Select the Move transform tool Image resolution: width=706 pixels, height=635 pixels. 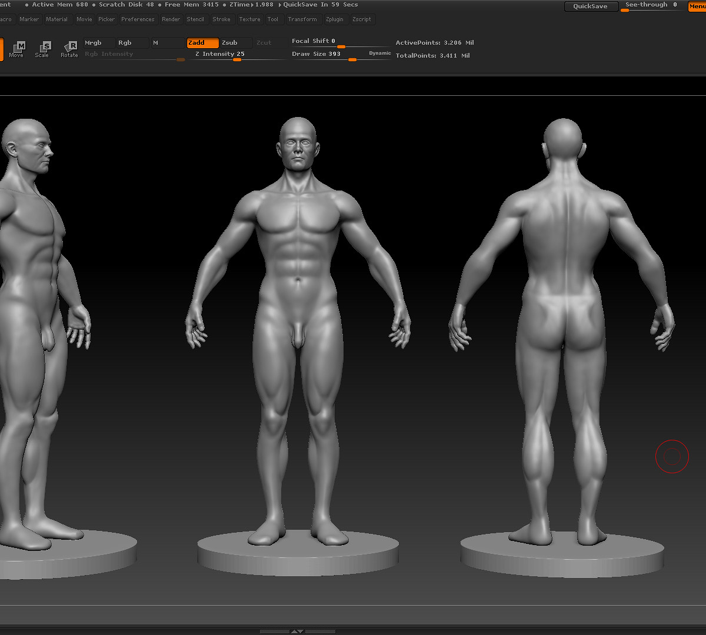pyautogui.click(x=16, y=49)
